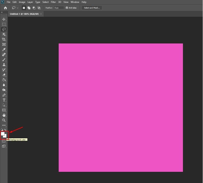Select the Path Selection tool
Viewport: 203px width, 183px height.
coord(4,105)
